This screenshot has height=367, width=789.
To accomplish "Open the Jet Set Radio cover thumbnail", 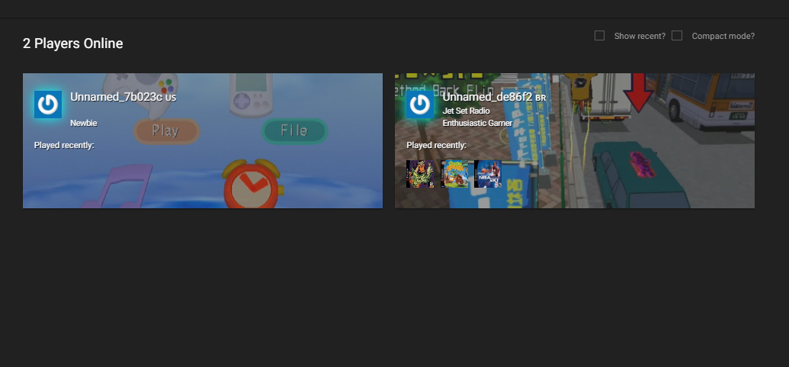I will tap(420, 174).
